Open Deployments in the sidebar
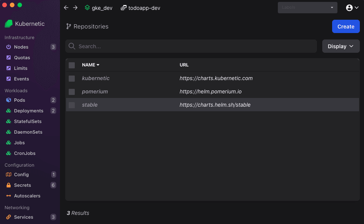Viewport: 364px width, 224px height. tap(28, 111)
